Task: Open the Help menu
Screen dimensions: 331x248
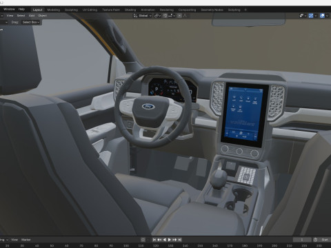Action: click(x=21, y=9)
